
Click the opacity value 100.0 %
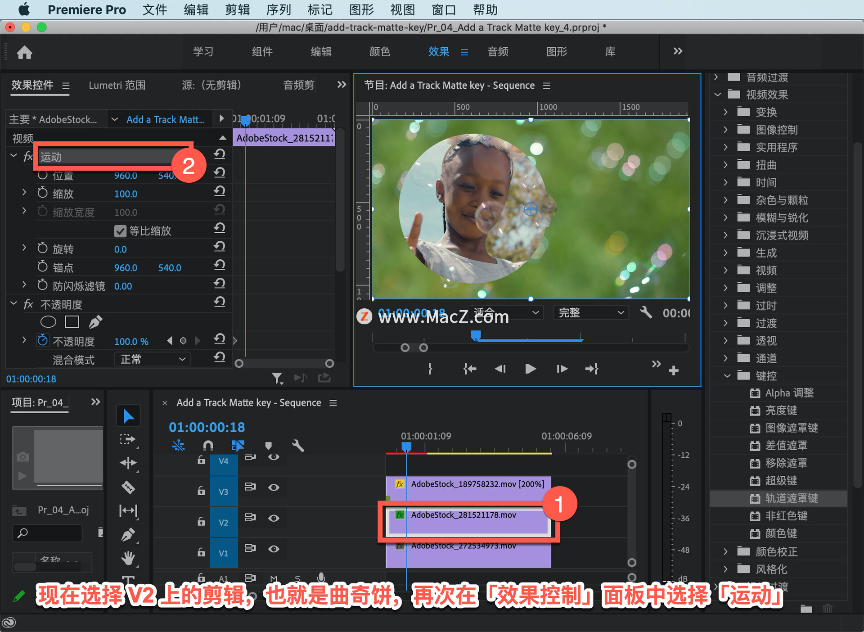click(131, 342)
